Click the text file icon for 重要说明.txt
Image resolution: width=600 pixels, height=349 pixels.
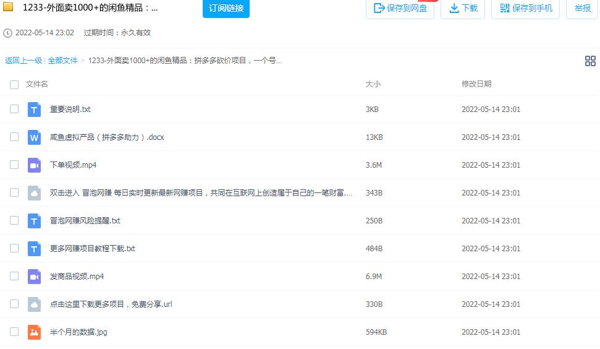tap(34, 110)
